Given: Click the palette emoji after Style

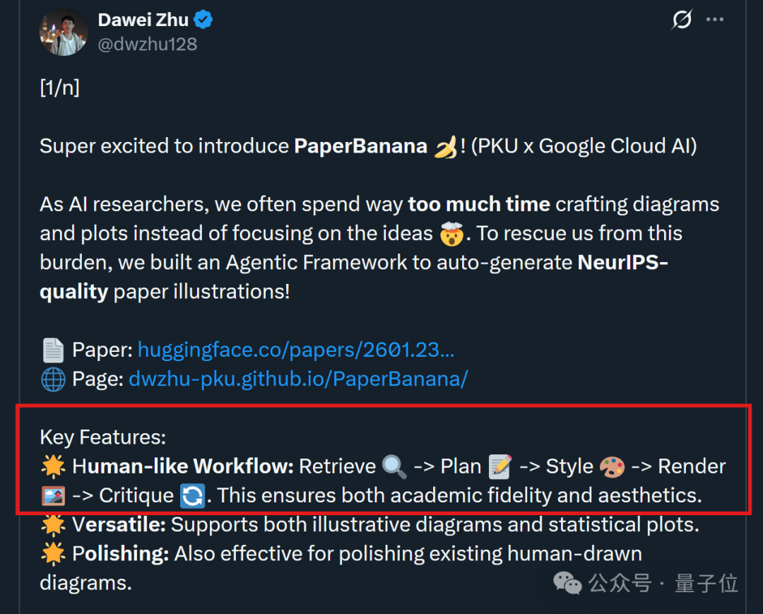Looking at the screenshot, I should click(x=612, y=467).
